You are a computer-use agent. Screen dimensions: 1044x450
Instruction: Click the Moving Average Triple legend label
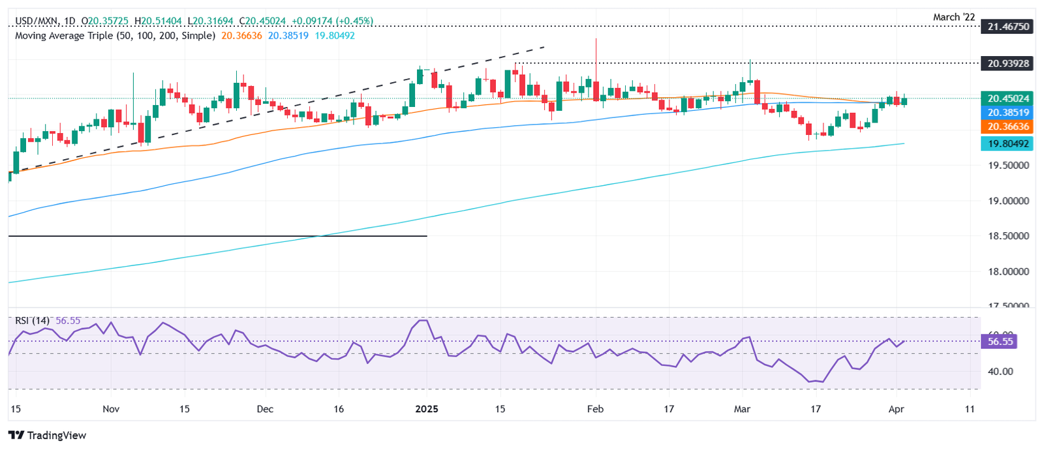coord(115,35)
